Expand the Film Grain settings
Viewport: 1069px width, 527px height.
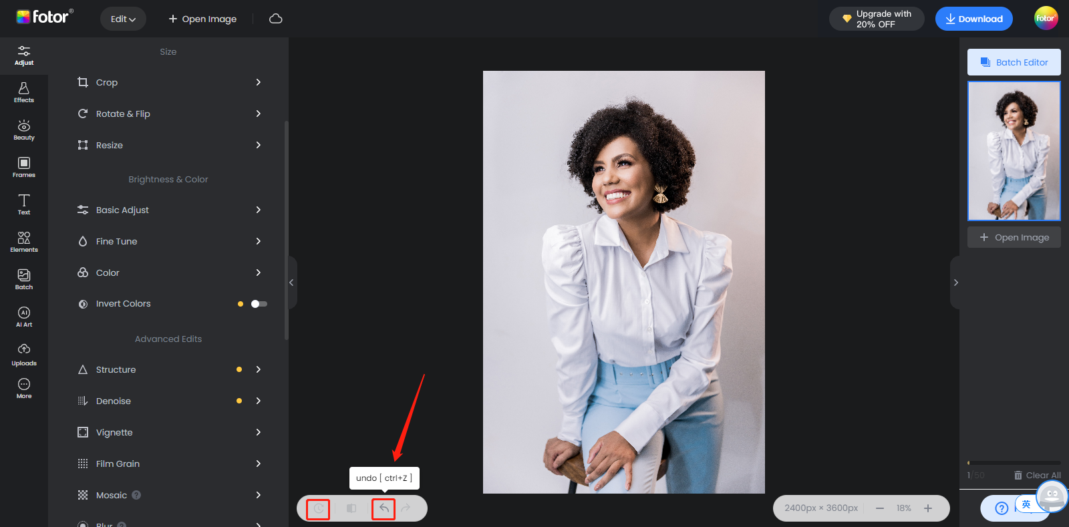point(168,464)
